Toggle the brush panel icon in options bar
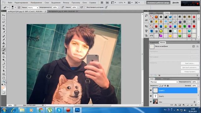 point(19,8)
